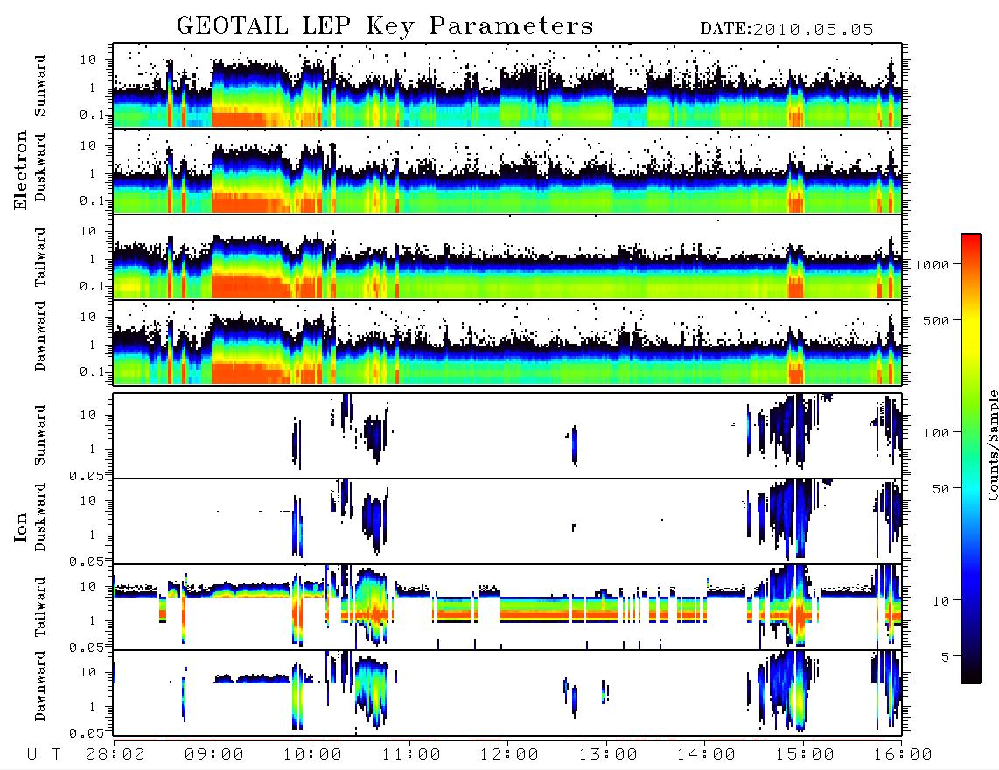Click the 16:00 time axis label
The image size is (999, 770).
[x=903, y=755]
